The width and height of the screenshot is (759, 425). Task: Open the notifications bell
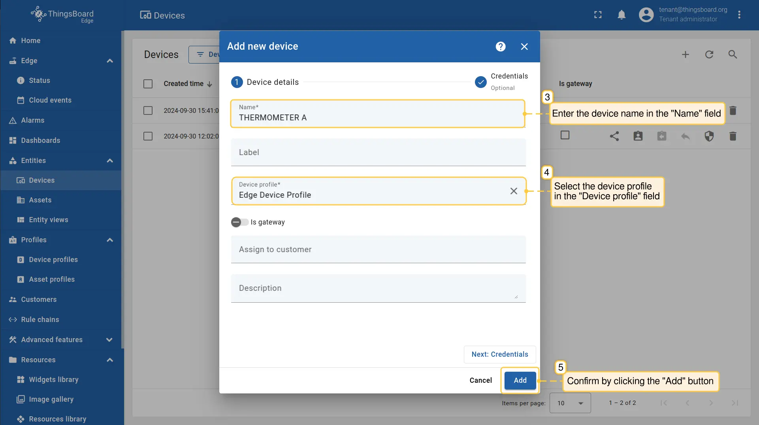pos(622,15)
